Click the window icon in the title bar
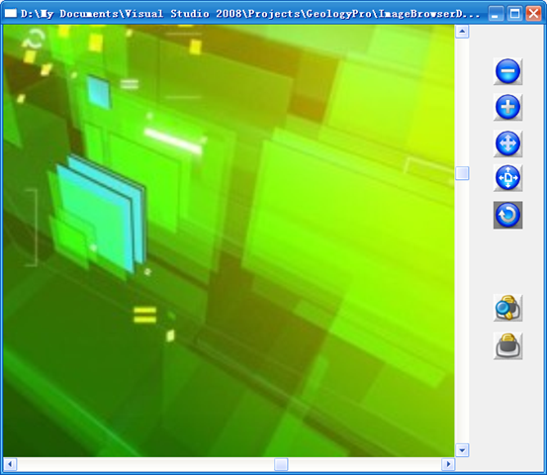This screenshot has height=475, width=547. [x=11, y=13]
